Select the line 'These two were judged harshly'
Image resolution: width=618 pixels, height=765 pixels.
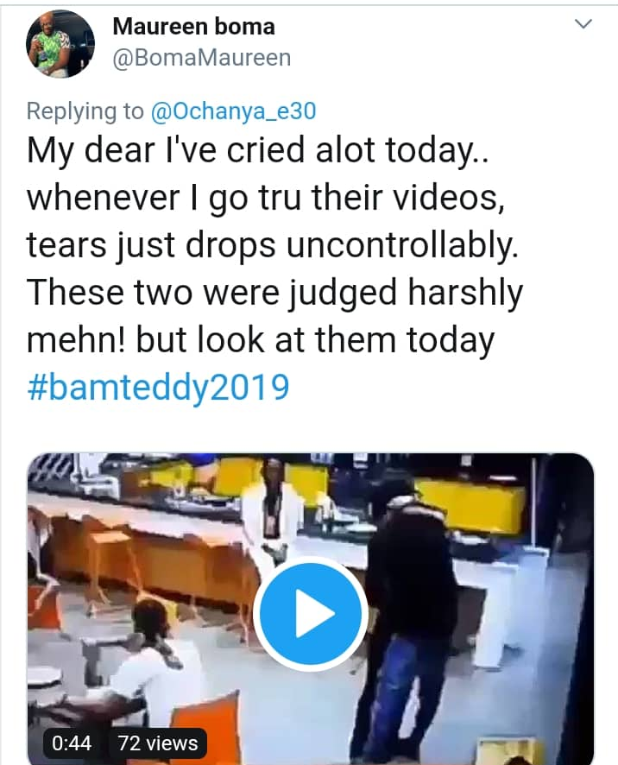pyautogui.click(x=274, y=293)
